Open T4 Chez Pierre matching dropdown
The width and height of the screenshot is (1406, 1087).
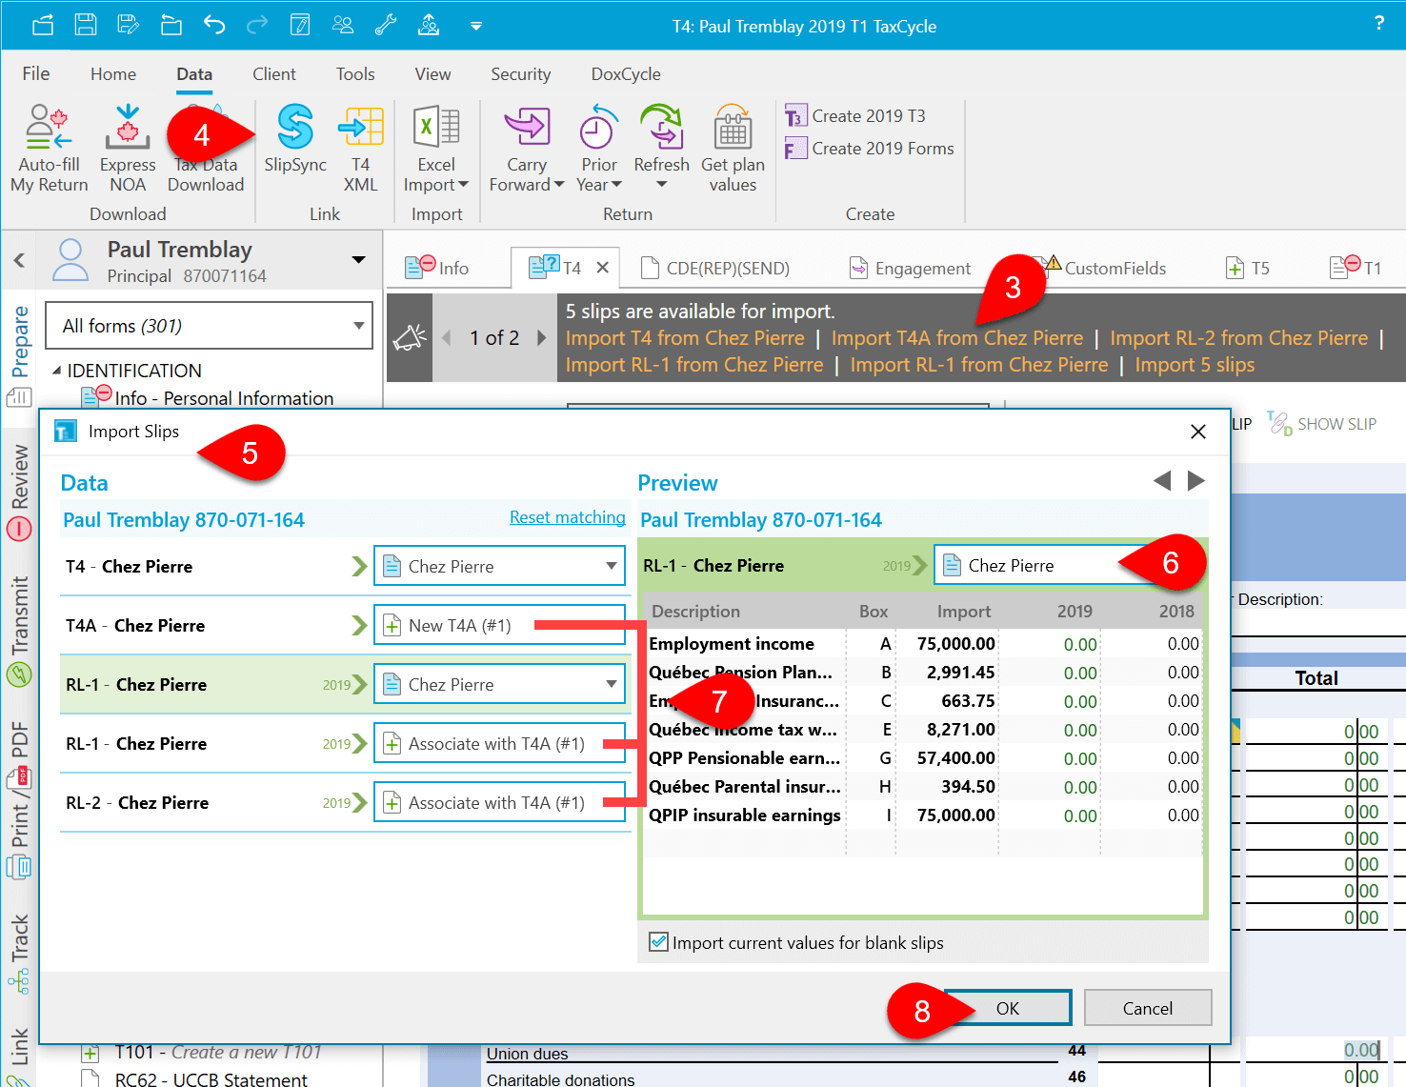pyautogui.click(x=499, y=566)
